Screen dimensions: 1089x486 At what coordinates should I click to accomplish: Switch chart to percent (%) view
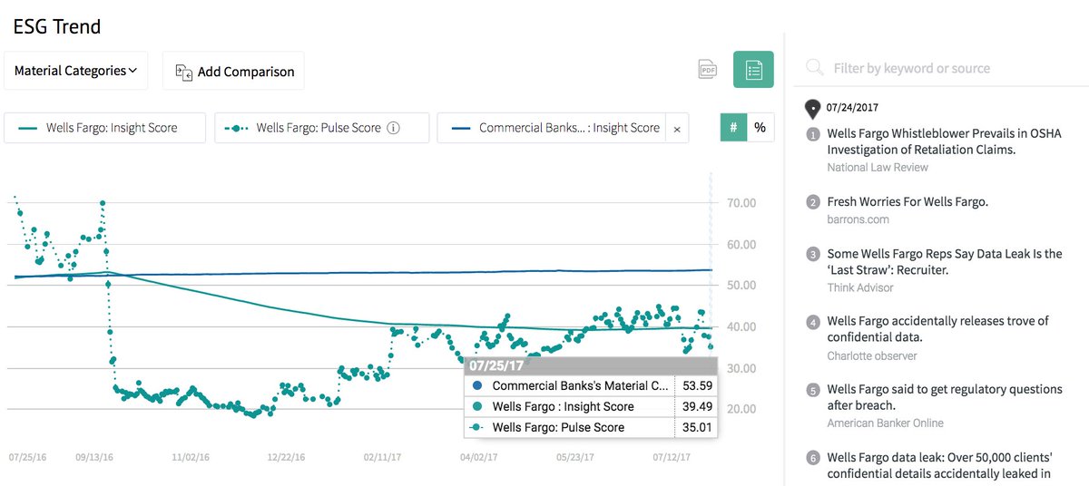click(760, 127)
